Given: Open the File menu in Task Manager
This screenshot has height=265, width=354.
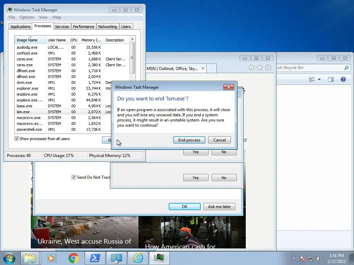Looking at the screenshot, I should pos(12,17).
